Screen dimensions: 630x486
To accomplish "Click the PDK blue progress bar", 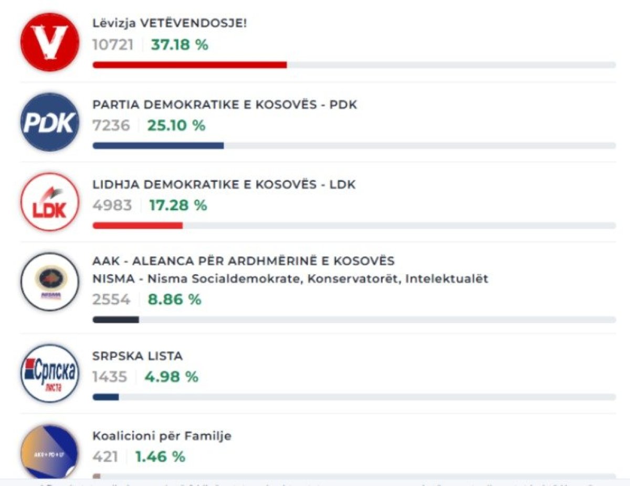I will (158, 146).
